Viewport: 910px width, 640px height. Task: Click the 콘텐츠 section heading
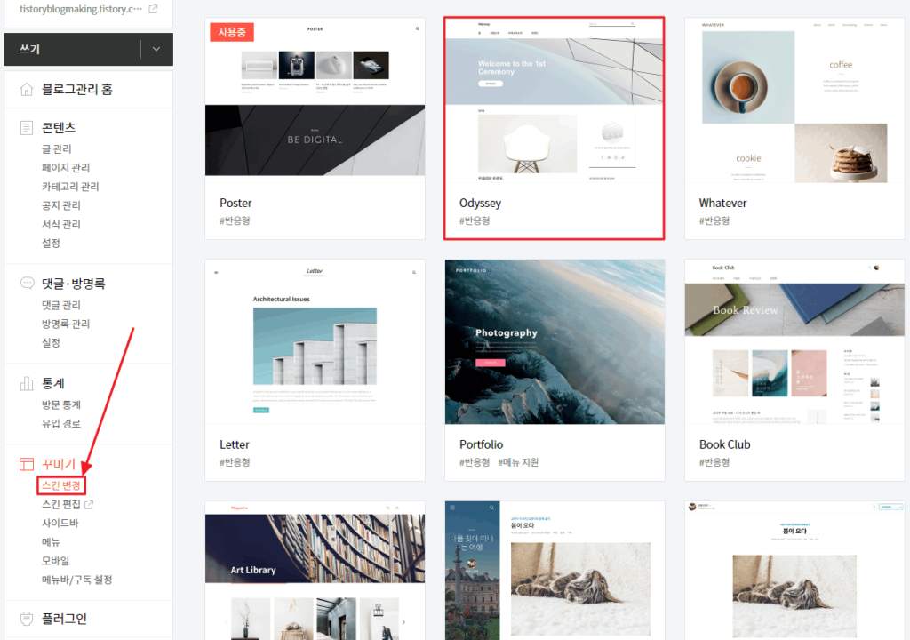click(x=59, y=127)
